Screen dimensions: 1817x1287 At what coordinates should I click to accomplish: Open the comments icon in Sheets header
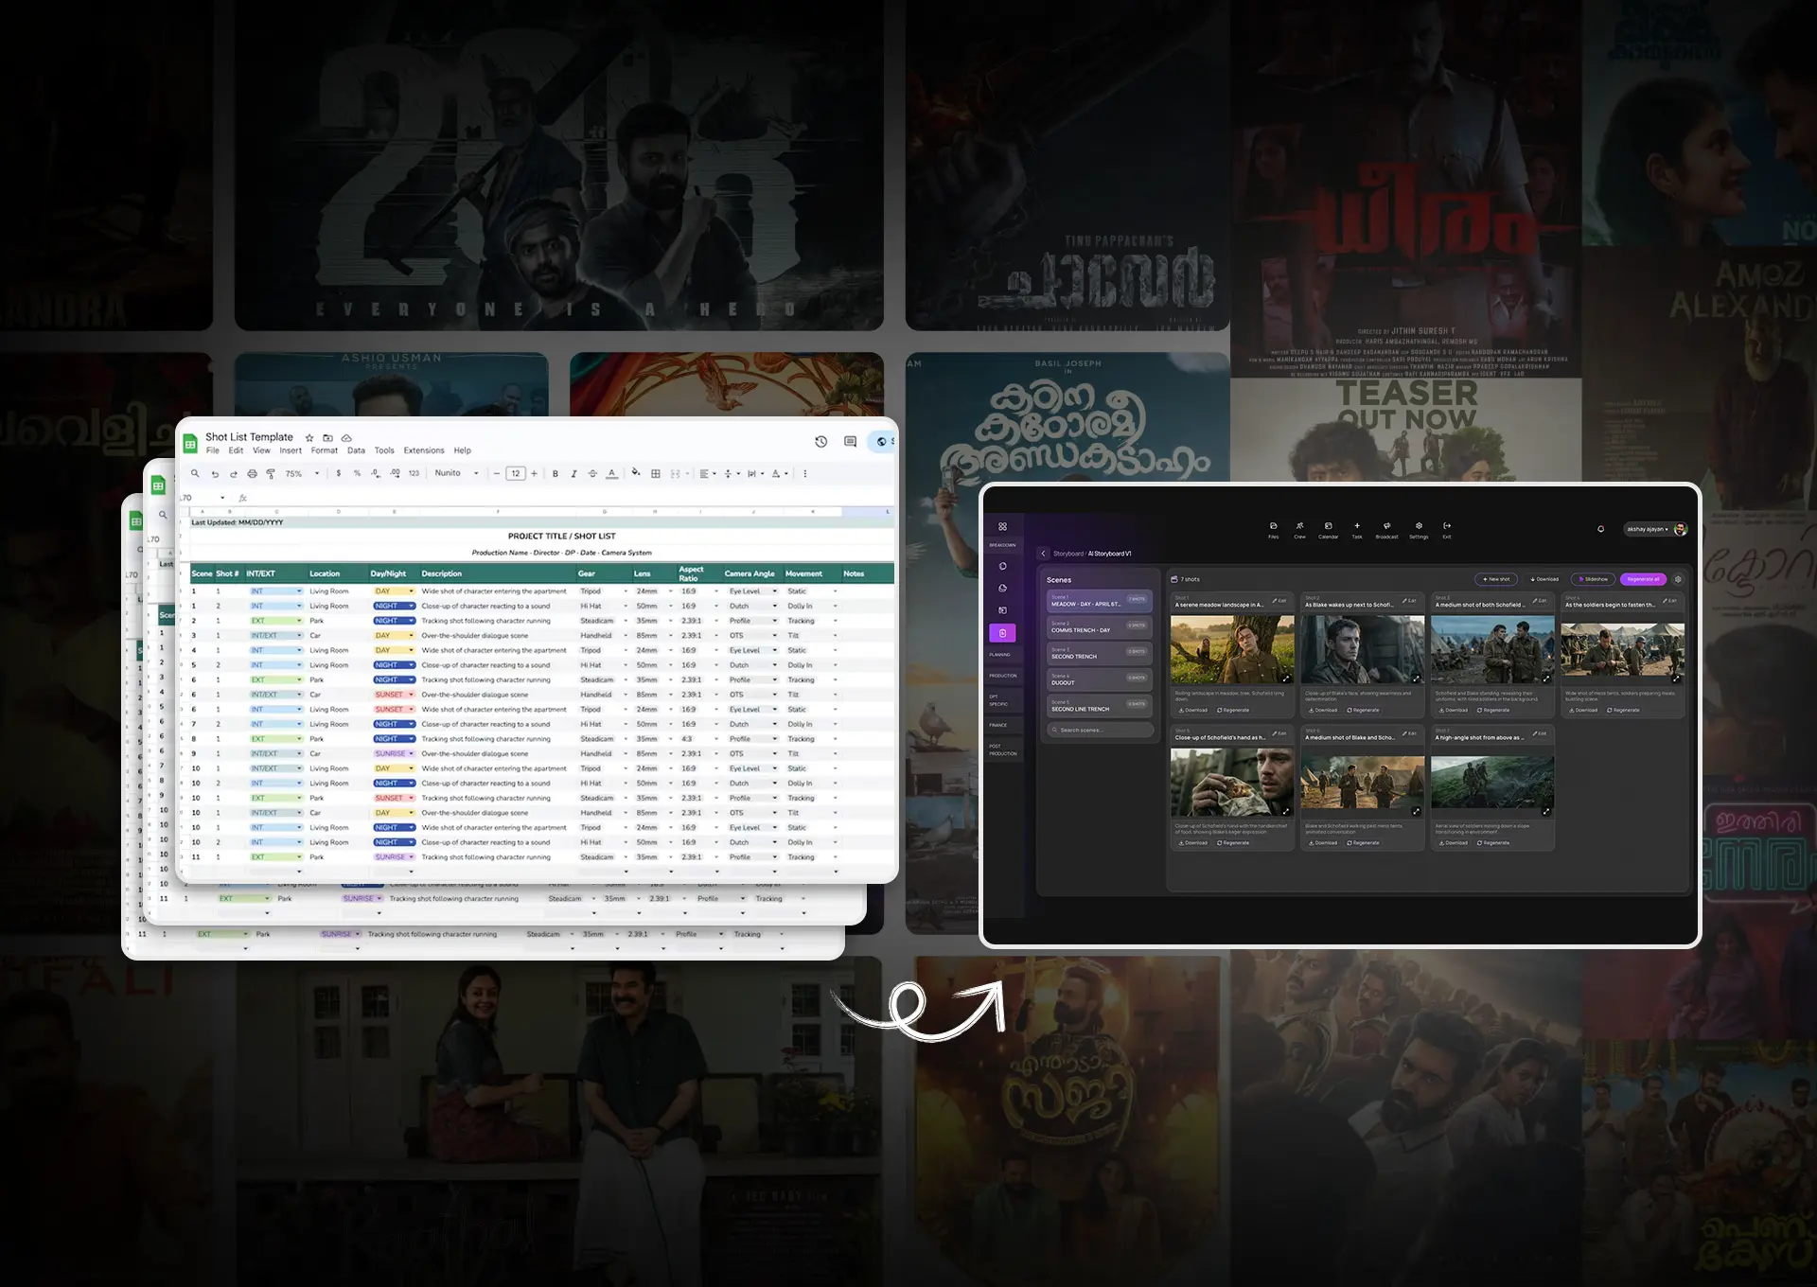click(850, 442)
